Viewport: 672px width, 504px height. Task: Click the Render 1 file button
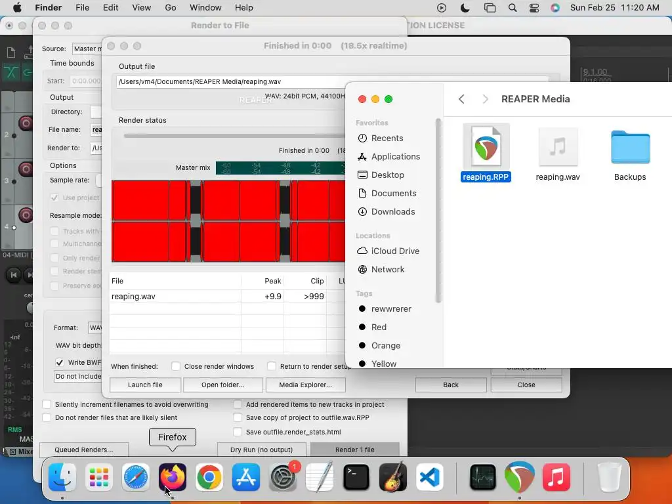(x=355, y=450)
